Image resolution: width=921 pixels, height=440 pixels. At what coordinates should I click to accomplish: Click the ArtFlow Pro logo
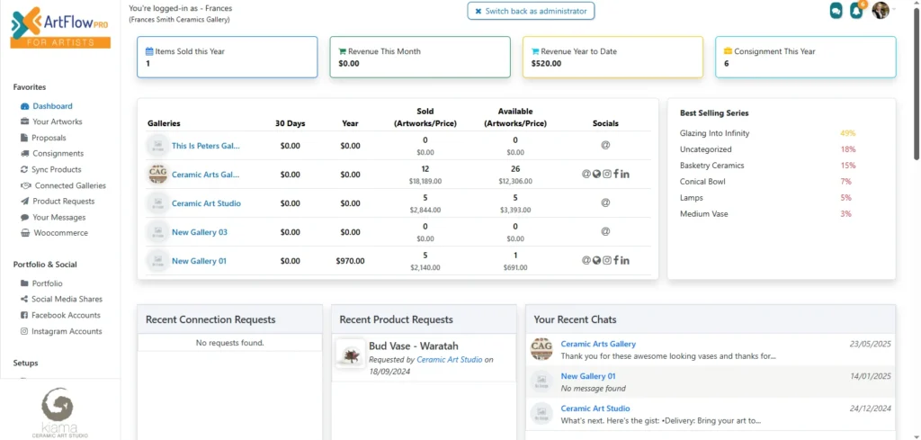(x=61, y=26)
